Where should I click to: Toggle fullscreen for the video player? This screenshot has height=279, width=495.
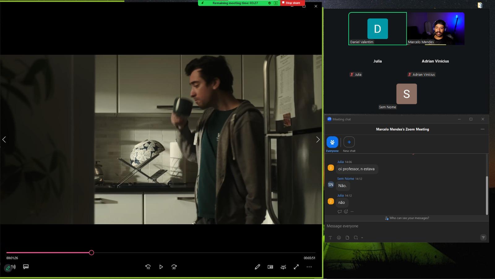pyautogui.click(x=296, y=267)
